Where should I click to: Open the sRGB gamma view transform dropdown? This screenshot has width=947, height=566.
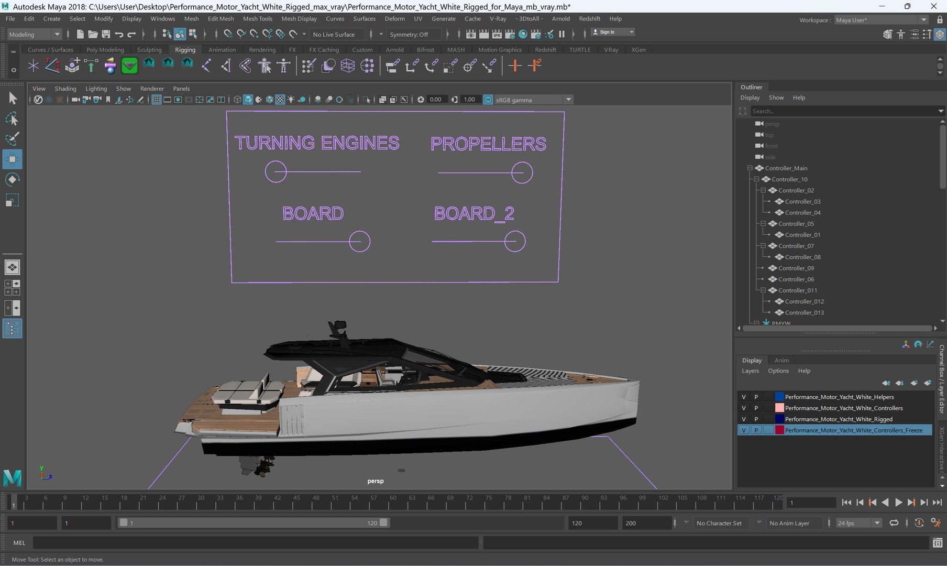point(533,100)
